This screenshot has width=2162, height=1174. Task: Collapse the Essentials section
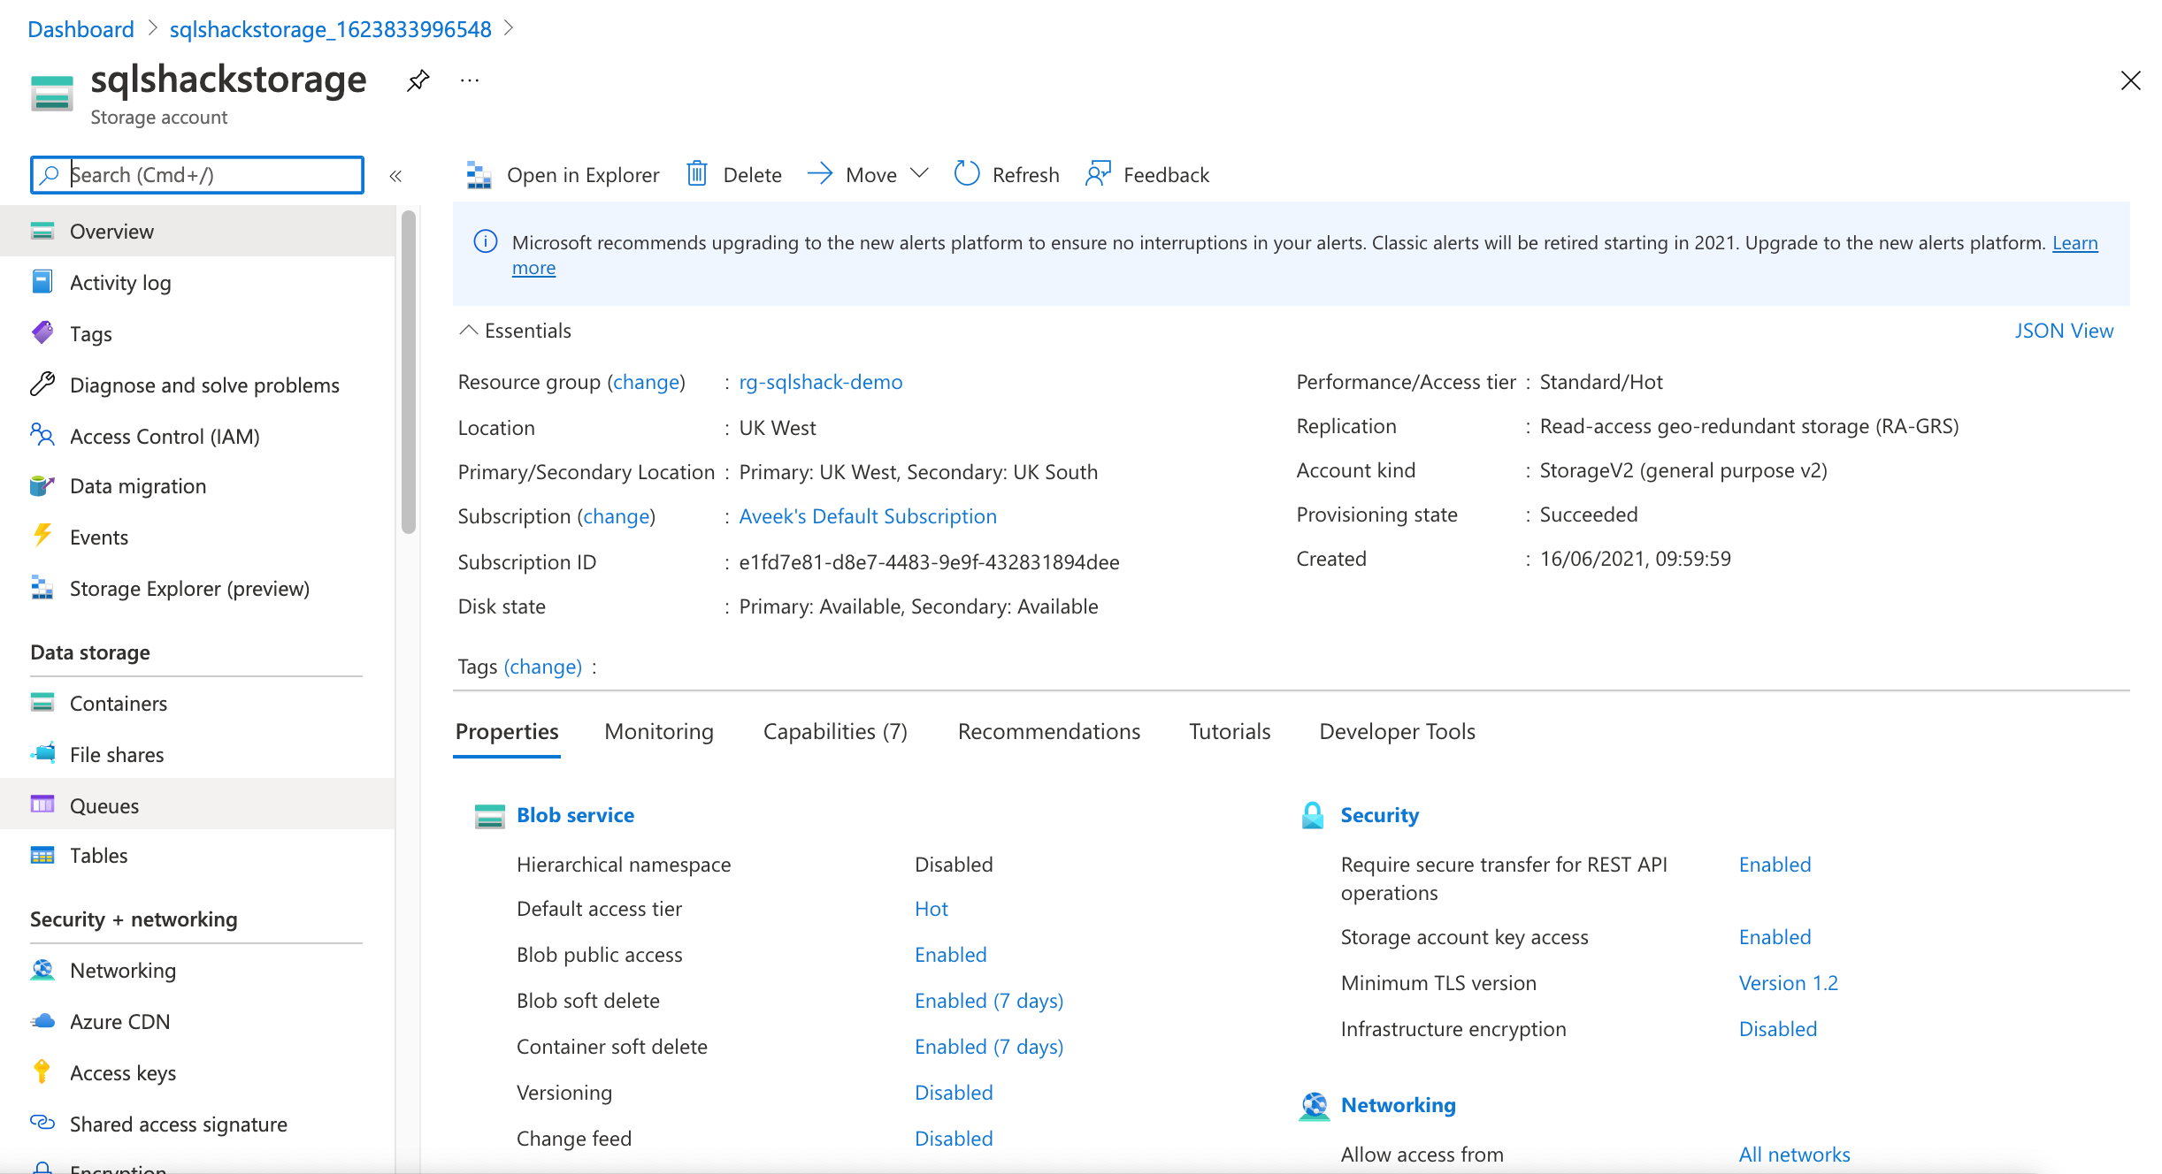click(x=468, y=331)
